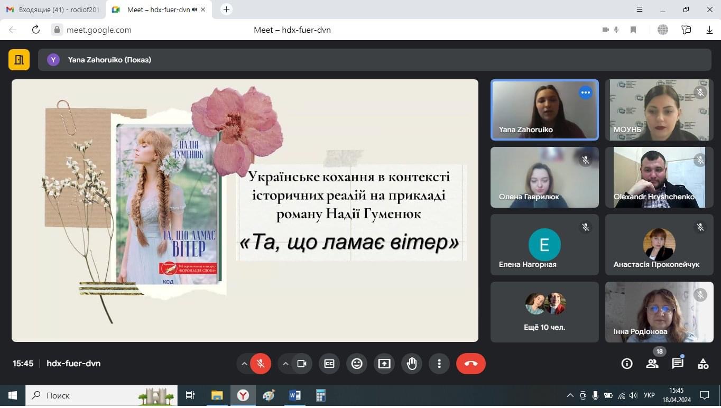Open a new browser tab

[x=226, y=10]
